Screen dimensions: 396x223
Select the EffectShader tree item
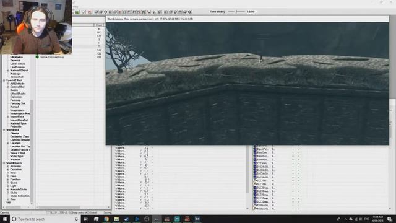(x=18, y=94)
